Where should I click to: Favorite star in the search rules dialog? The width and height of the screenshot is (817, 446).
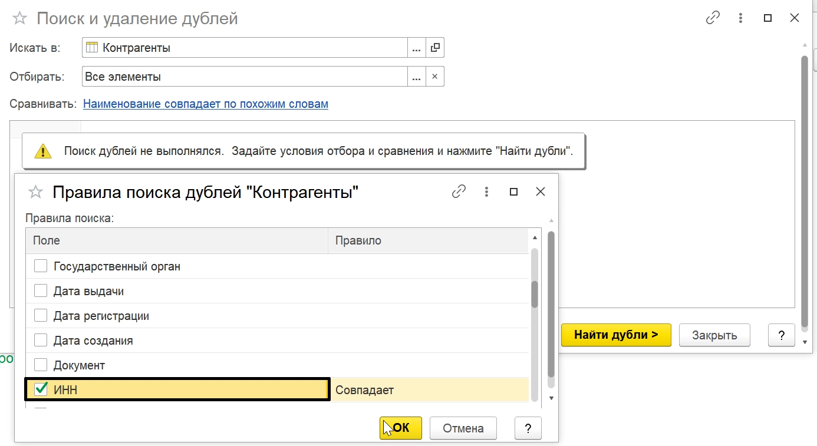pyautogui.click(x=36, y=192)
